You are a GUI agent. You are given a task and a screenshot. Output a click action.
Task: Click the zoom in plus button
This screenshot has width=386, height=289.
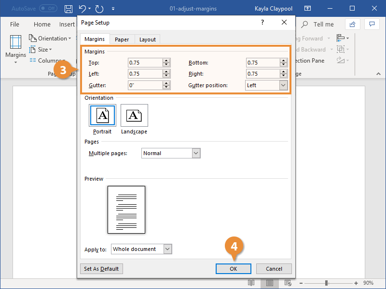pos(356,283)
